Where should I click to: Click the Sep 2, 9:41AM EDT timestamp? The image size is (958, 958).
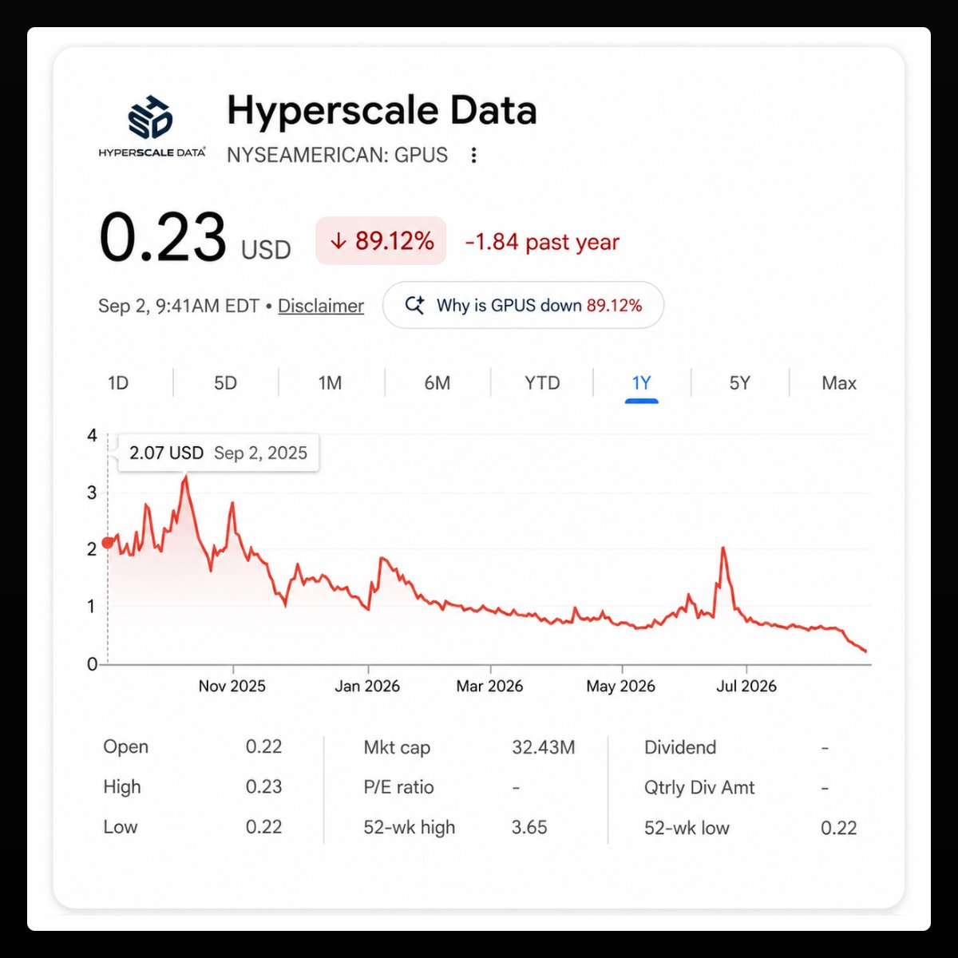click(179, 306)
